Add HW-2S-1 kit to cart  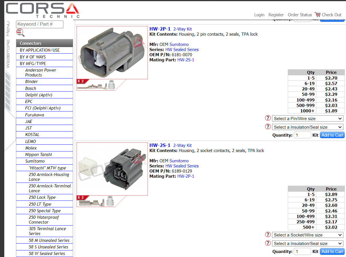tap(332, 252)
